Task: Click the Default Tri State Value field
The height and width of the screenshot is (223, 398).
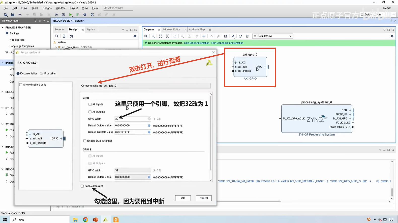Action: pyautogui.click(x=133, y=132)
